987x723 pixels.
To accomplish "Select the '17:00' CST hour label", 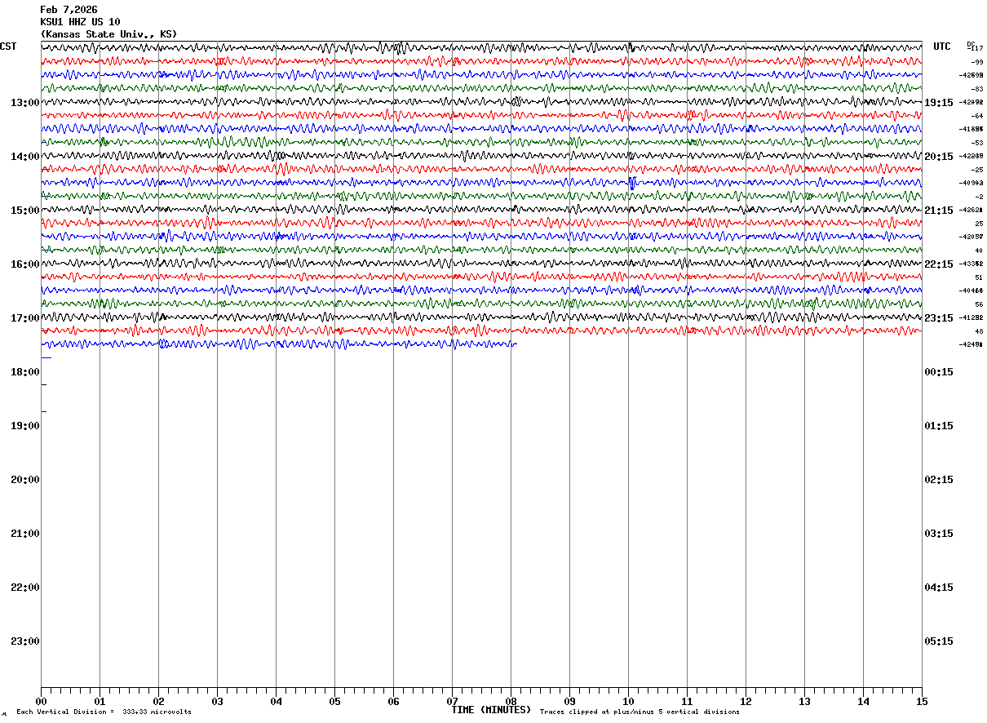I will pos(25,318).
